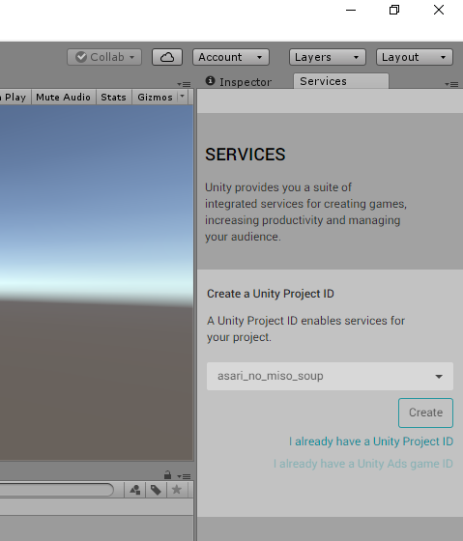Click the 'Create a Unity Project ID' heading

click(271, 294)
